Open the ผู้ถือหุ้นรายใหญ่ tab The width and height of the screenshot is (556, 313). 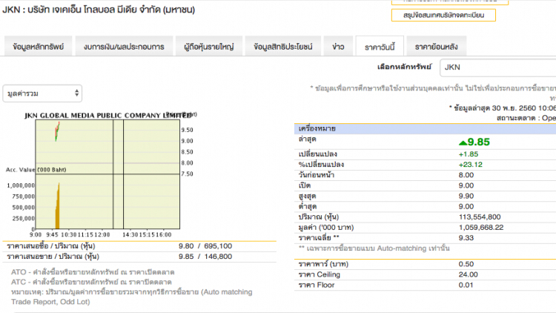tap(209, 47)
